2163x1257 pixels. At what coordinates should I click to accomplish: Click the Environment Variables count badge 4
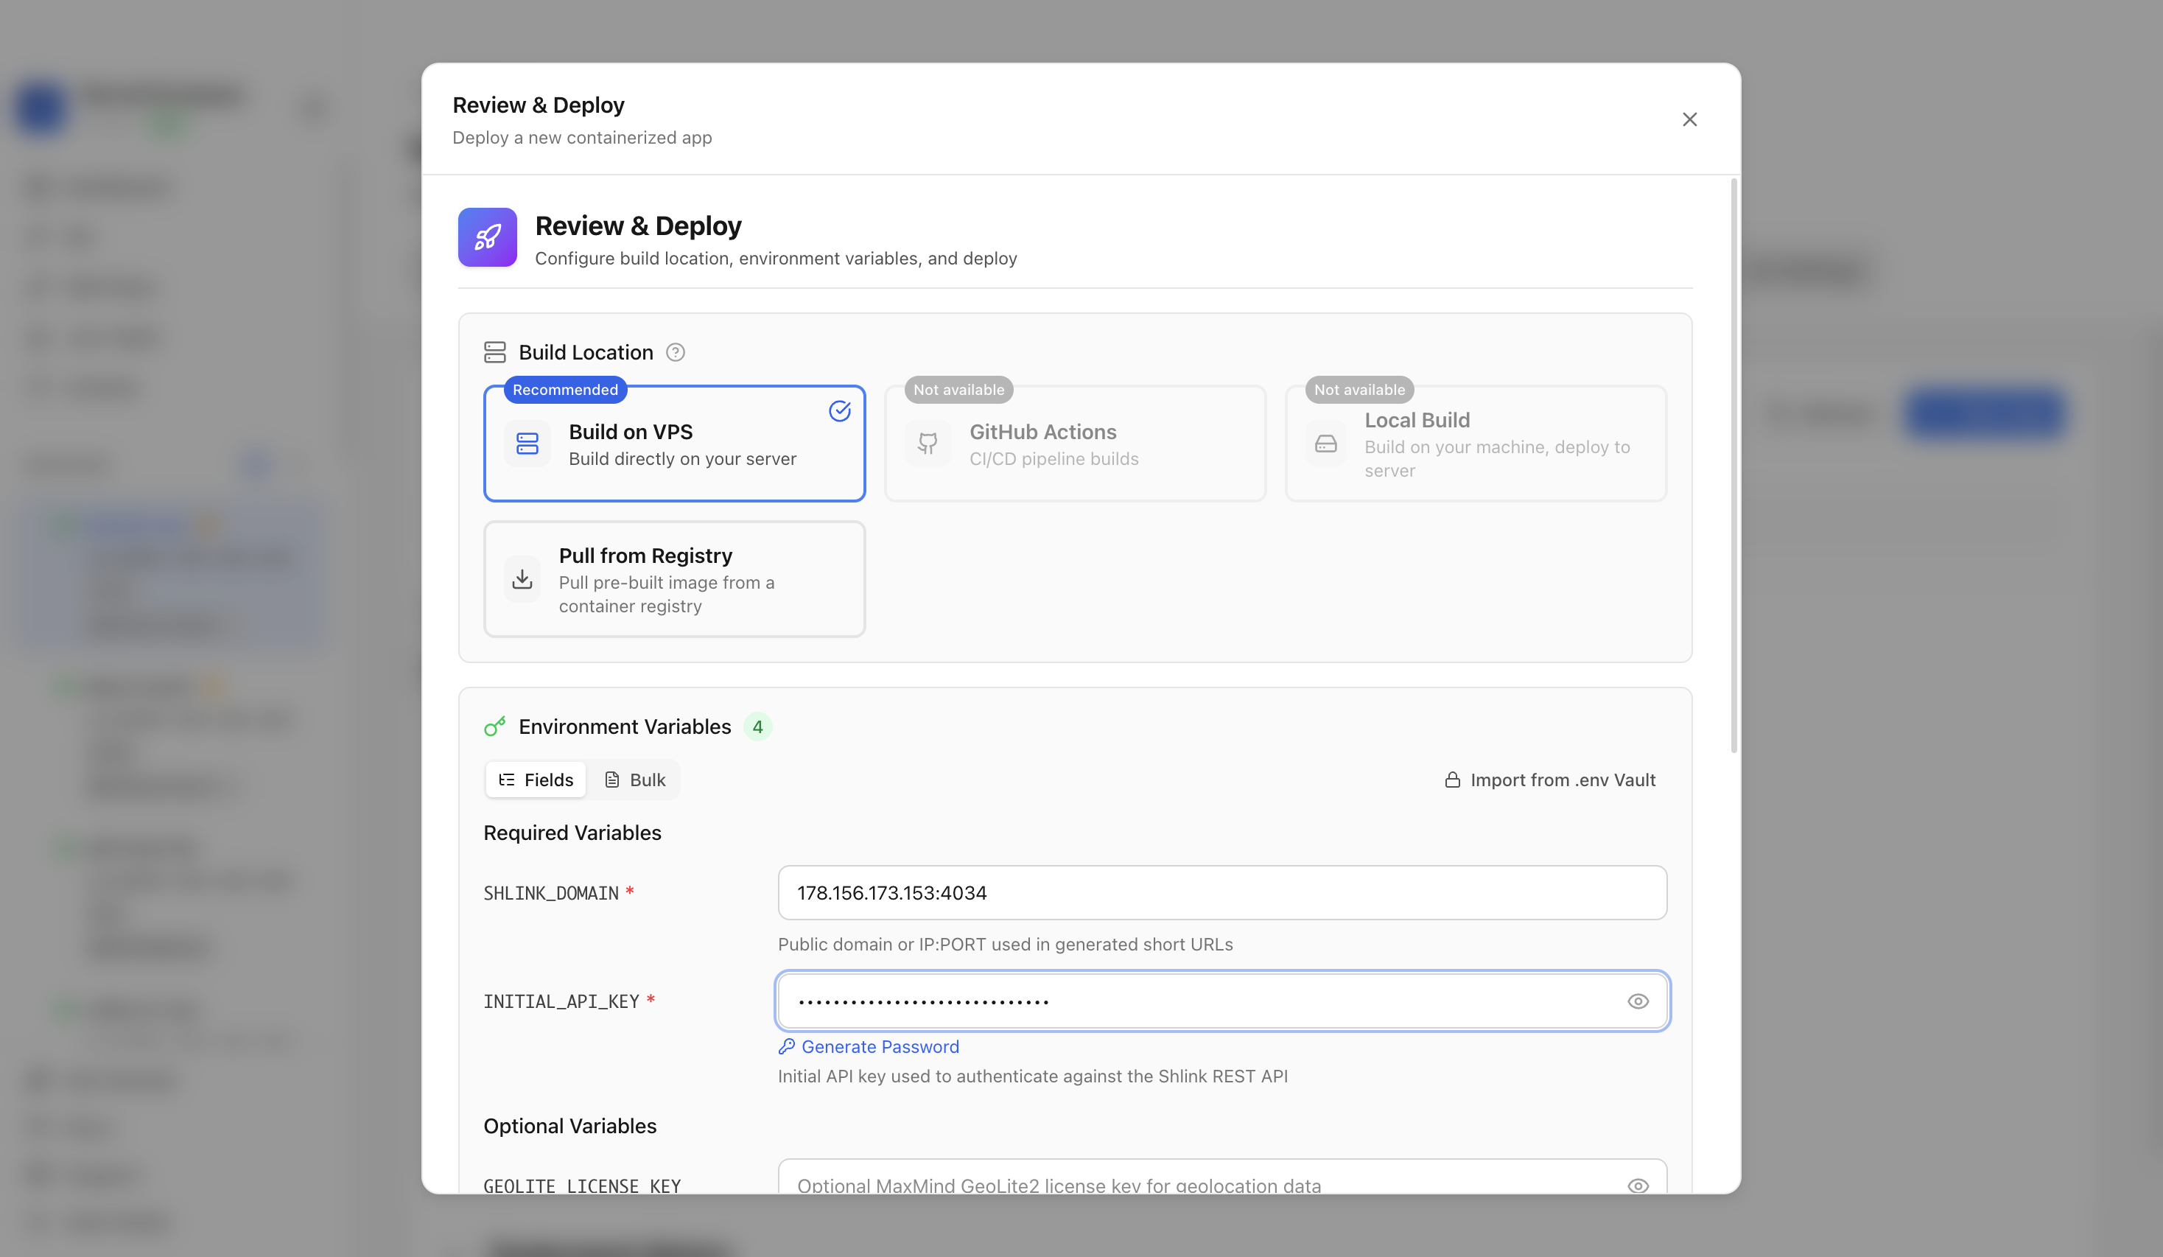tap(758, 726)
